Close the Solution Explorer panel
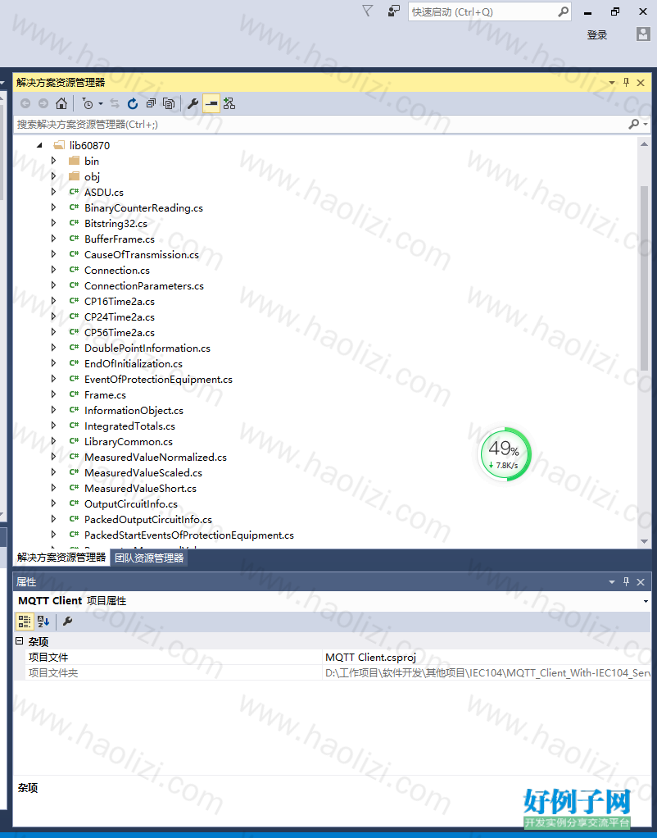The image size is (657, 838). (641, 82)
